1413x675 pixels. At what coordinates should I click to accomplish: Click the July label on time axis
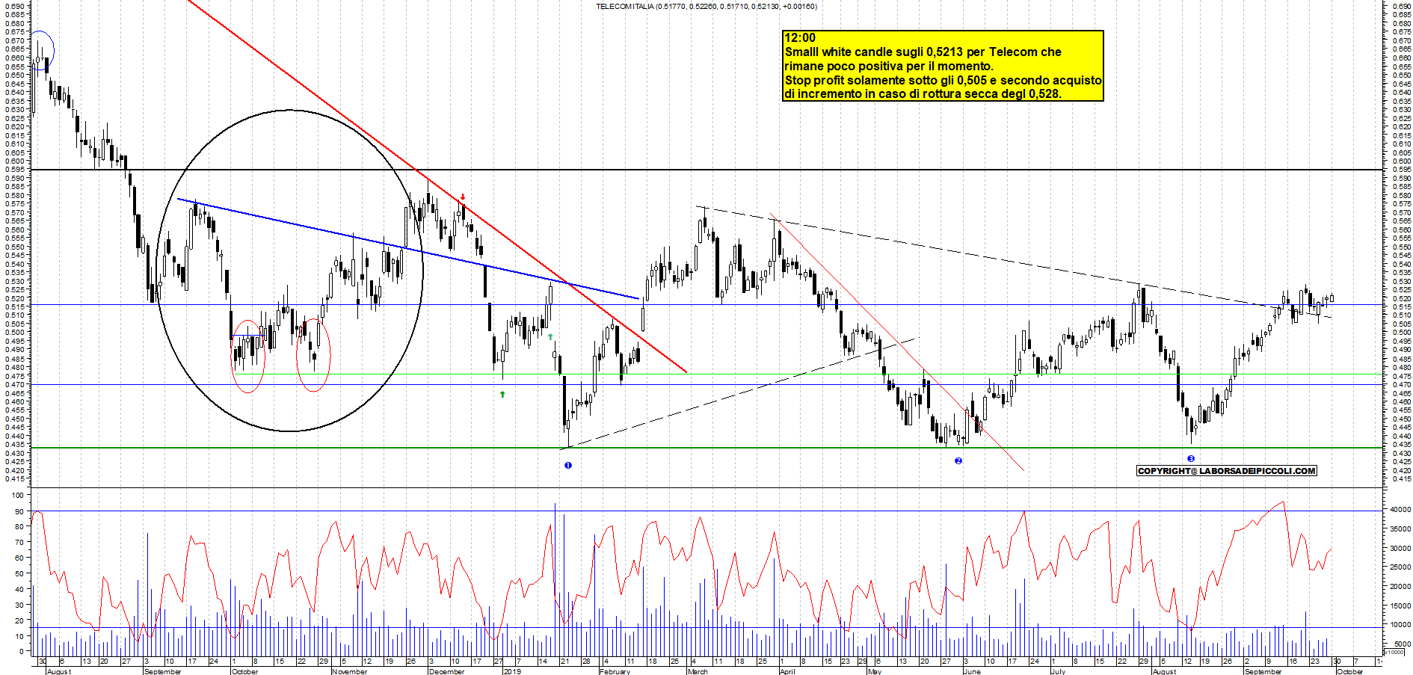click(x=1058, y=671)
